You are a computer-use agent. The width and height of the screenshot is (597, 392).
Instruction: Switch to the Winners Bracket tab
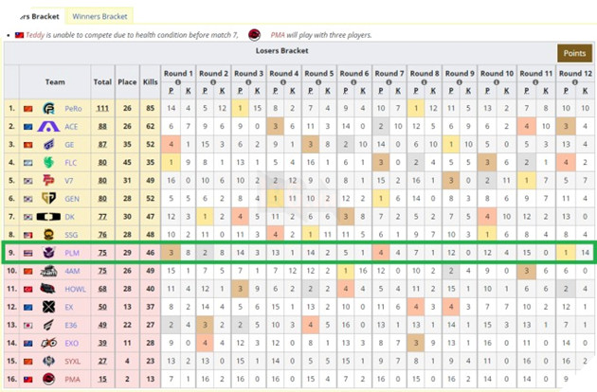100,16
